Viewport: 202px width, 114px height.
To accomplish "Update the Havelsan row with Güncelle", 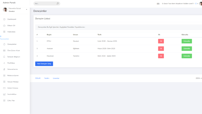I will (x=187, y=56).
